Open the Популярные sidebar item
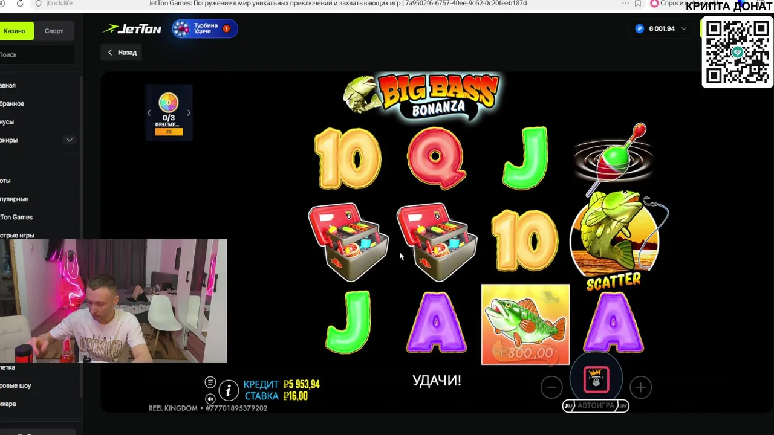 (15, 199)
